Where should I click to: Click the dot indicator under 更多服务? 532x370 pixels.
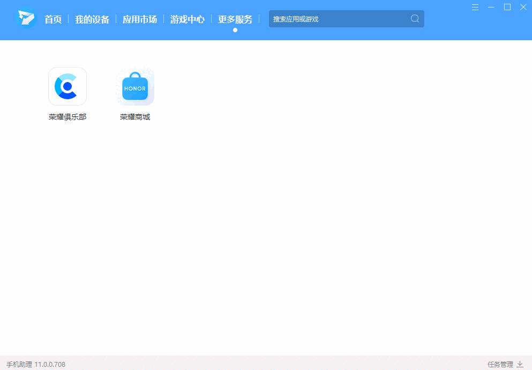coord(235,30)
